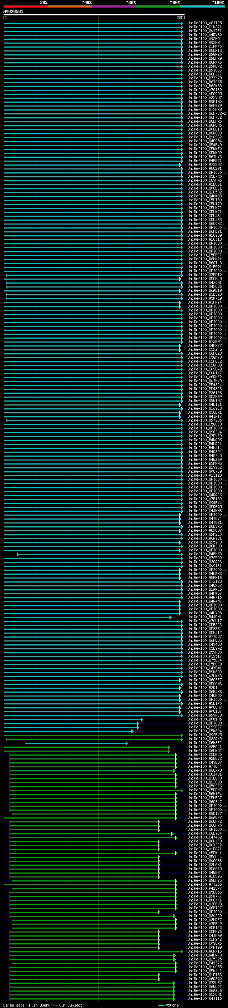Click the arrowhead ending UniRef100_B0W1H5 bar
Image resolution: width=228 pixels, height=1008 pixels.
[x=142, y=719]
